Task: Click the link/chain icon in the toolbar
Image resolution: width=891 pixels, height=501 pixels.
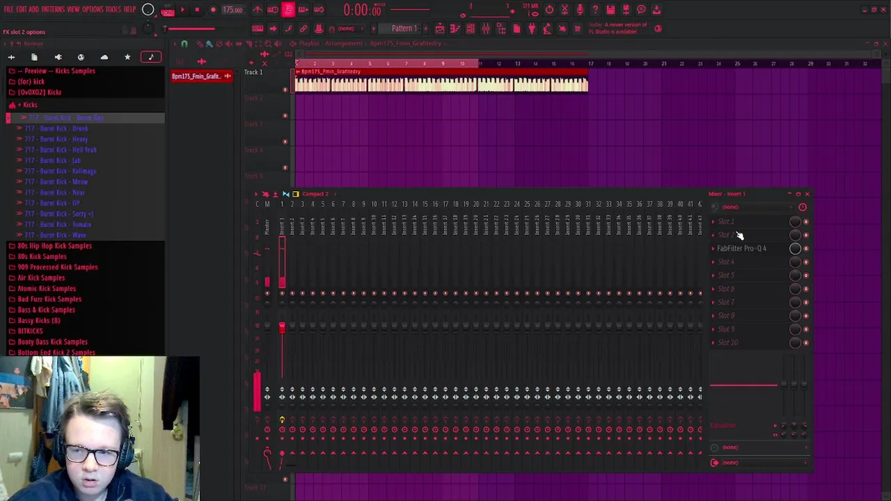Action: point(303,29)
